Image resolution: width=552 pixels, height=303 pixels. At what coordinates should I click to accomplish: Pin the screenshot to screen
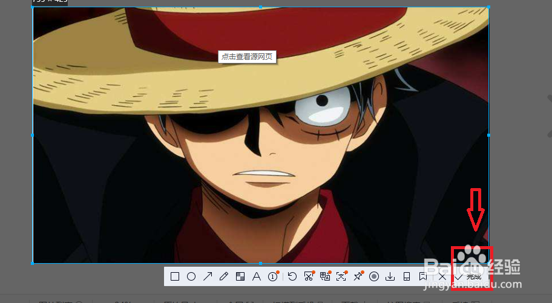click(358, 276)
